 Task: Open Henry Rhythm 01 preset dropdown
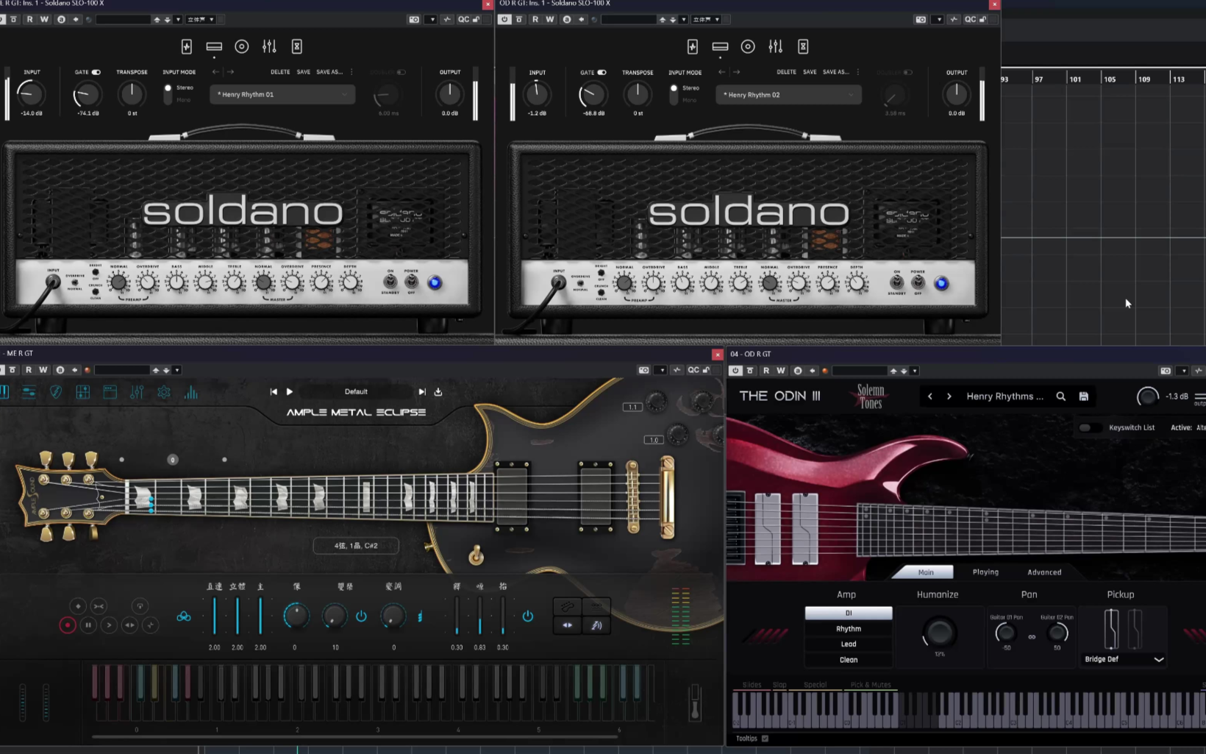pos(282,94)
